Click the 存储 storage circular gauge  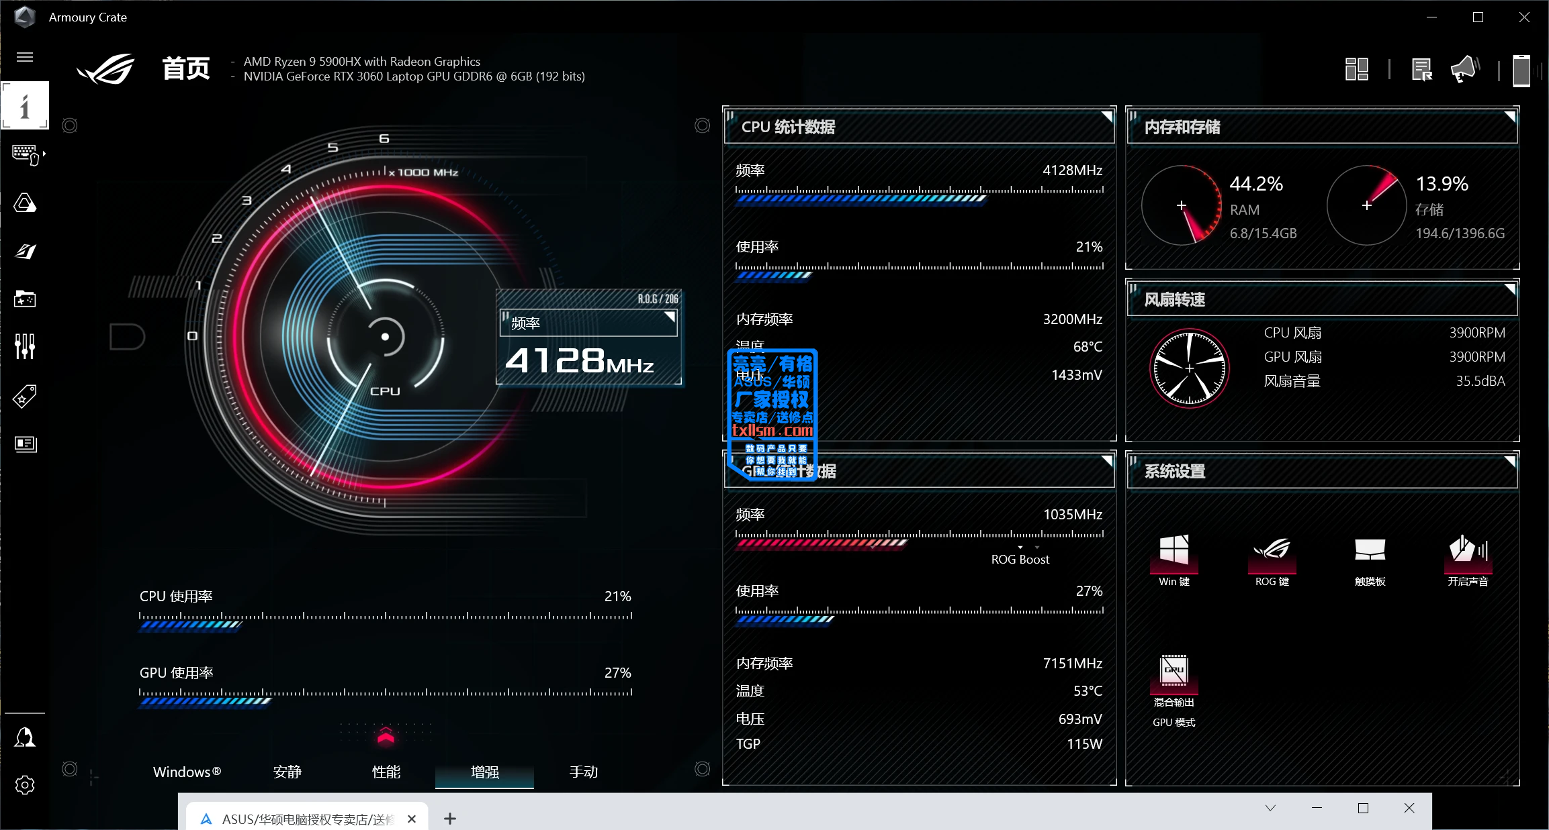pyautogui.click(x=1367, y=205)
